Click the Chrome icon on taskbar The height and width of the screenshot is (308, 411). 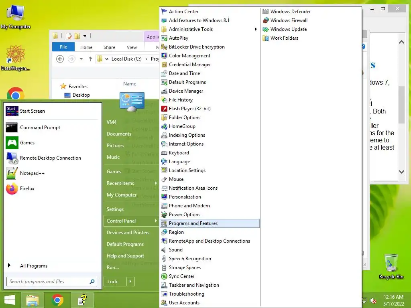(58, 300)
